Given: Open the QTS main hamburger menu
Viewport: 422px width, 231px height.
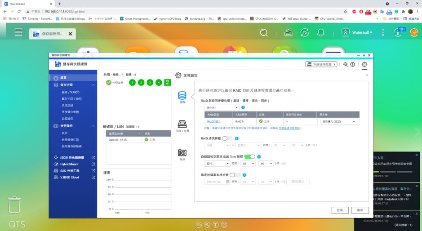Looking at the screenshot, I should click(18, 32).
